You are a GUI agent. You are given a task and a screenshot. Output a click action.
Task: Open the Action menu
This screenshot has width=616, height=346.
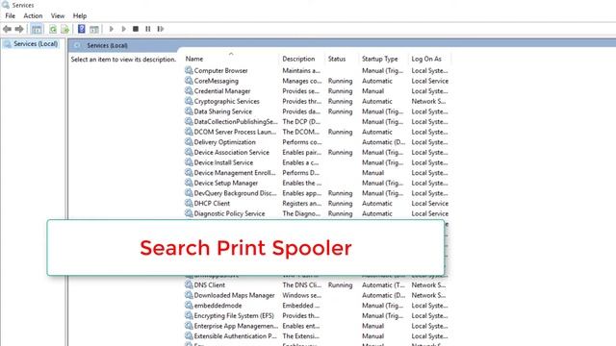[33, 15]
